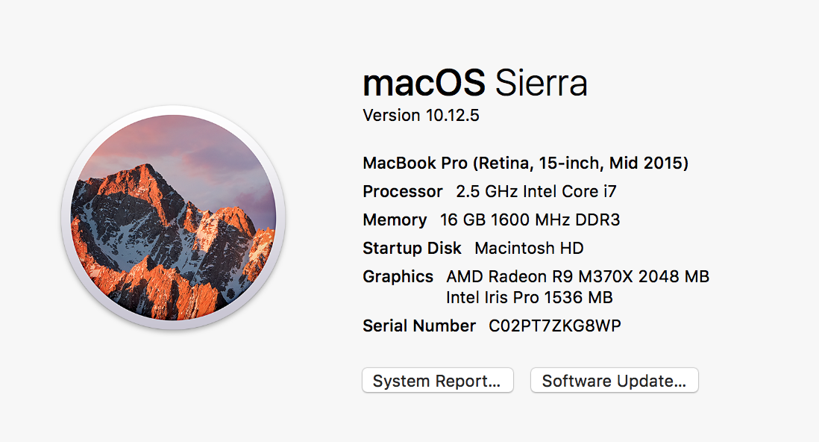Viewport: 819px width, 442px height.
Task: Open the System Report button
Action: click(x=438, y=380)
